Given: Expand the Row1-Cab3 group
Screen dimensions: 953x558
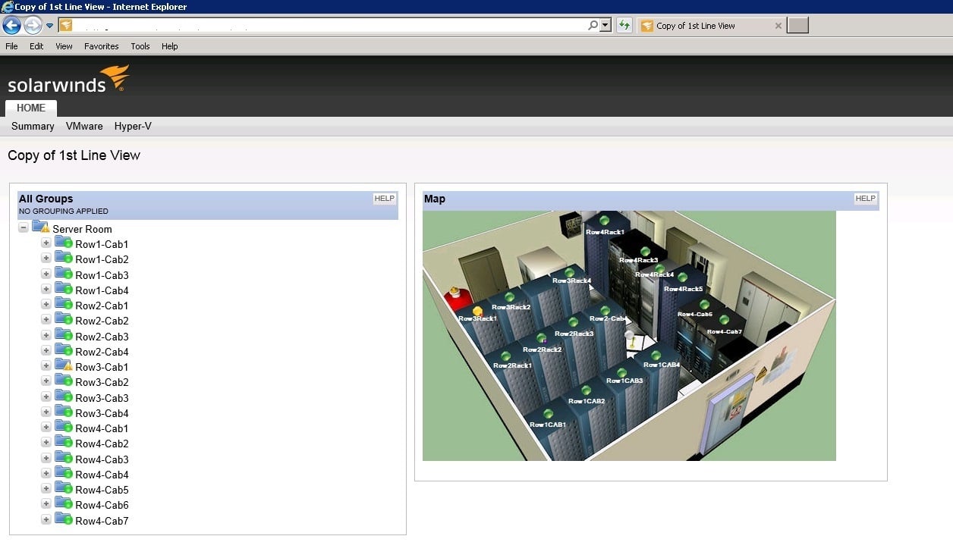Looking at the screenshot, I should 46,274.
